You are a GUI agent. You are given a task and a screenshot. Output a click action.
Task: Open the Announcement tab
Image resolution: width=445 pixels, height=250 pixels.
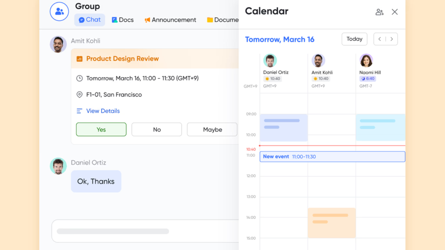(x=170, y=20)
